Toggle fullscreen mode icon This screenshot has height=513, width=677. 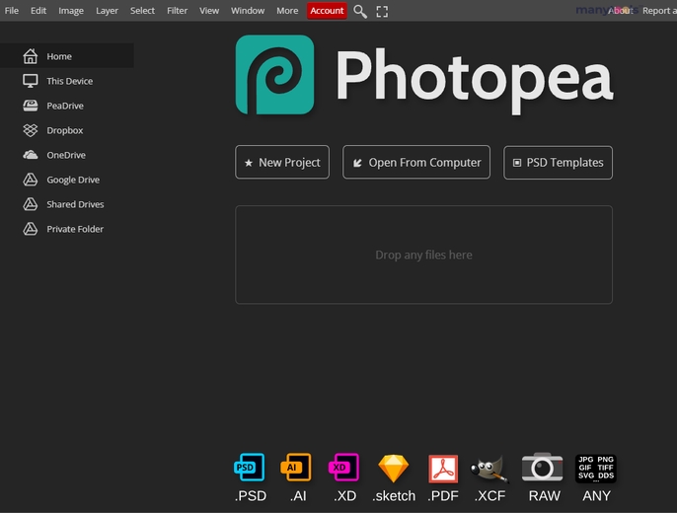point(382,12)
